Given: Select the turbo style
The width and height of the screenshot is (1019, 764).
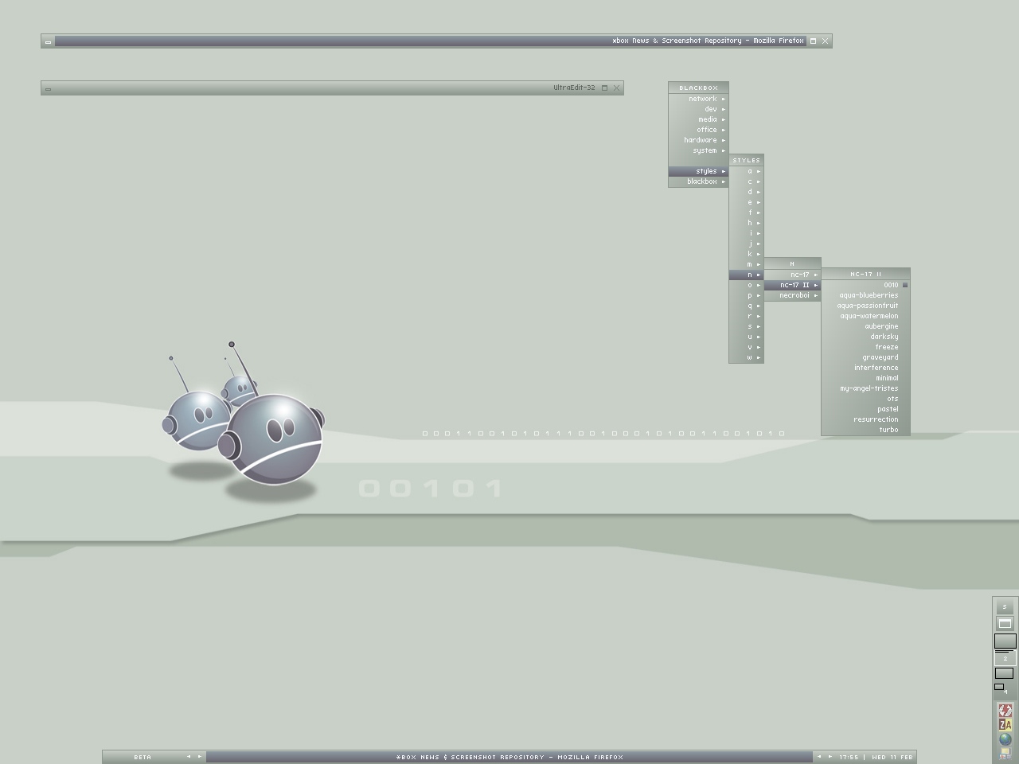Looking at the screenshot, I should click(888, 430).
